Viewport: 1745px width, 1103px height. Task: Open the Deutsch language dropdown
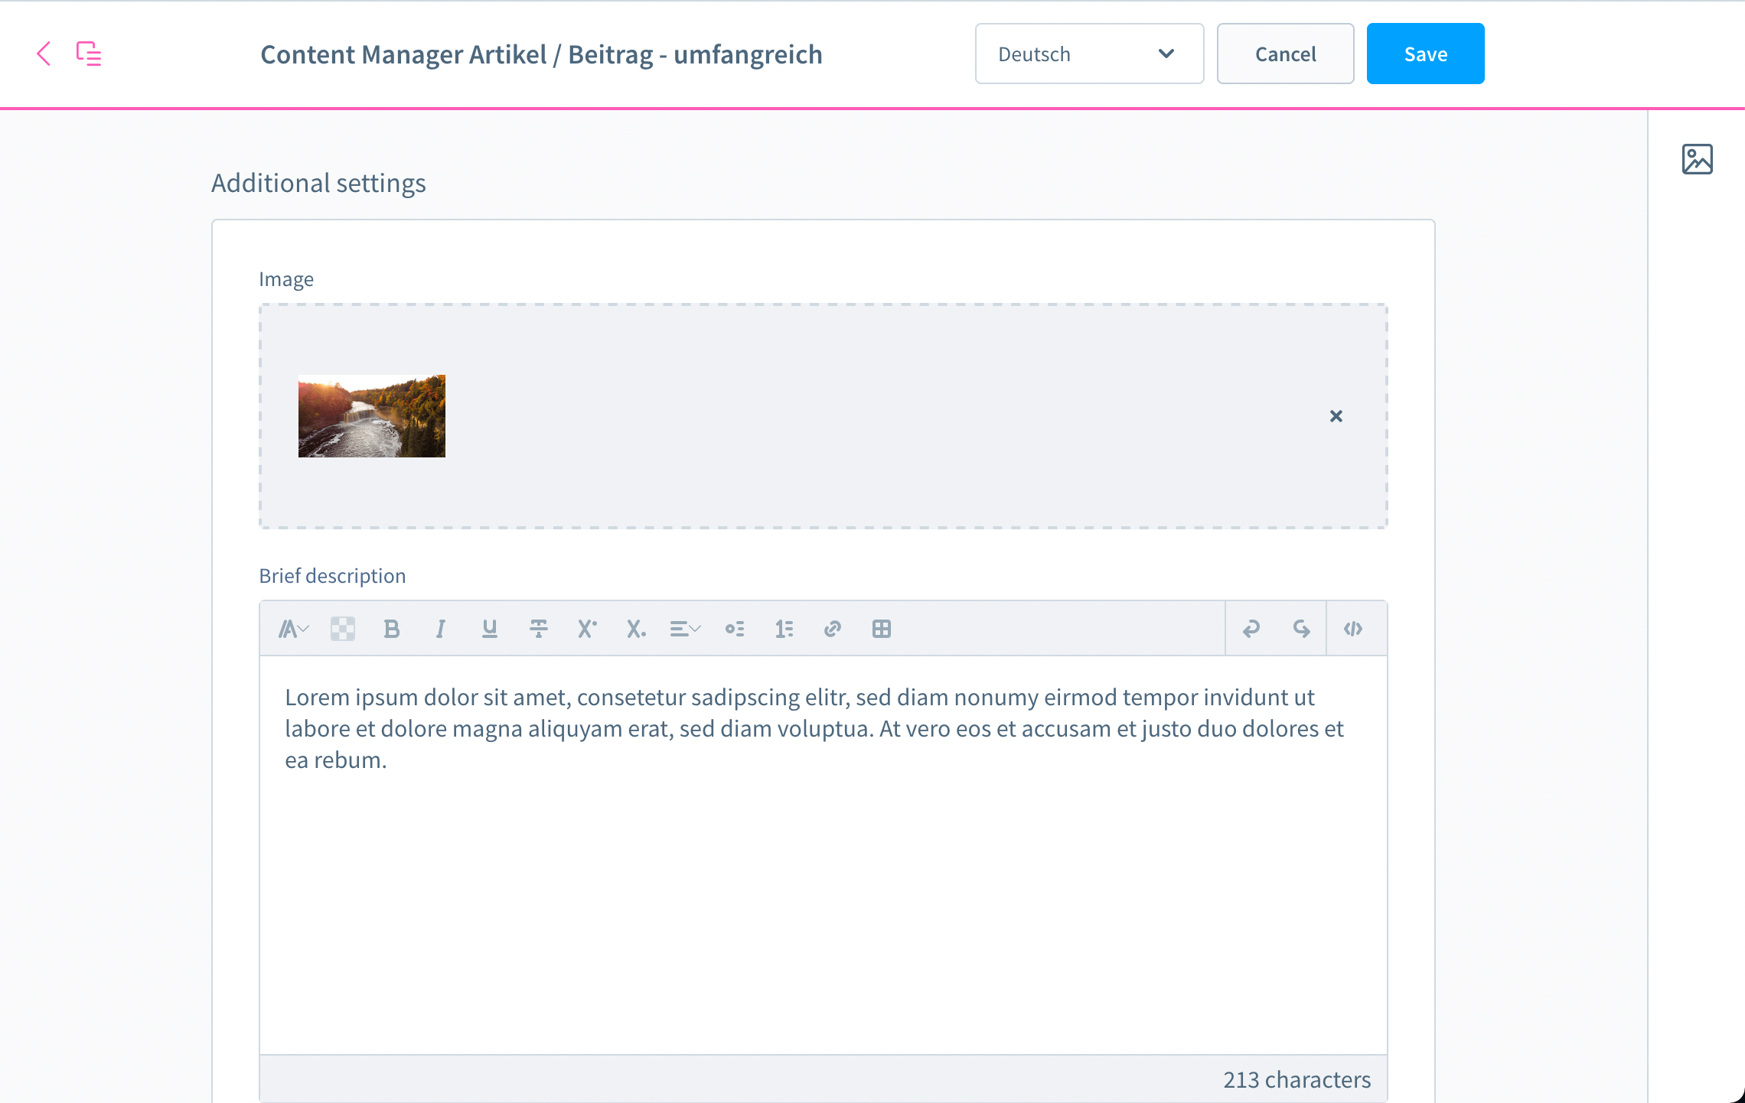click(x=1089, y=54)
